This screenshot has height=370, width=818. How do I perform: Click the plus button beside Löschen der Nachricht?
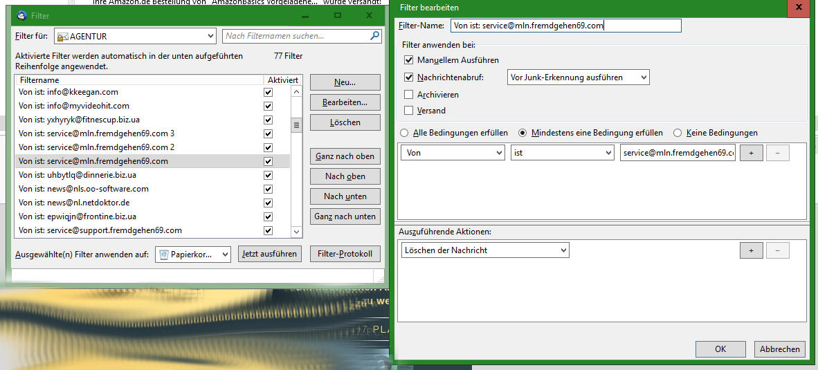pyautogui.click(x=751, y=250)
